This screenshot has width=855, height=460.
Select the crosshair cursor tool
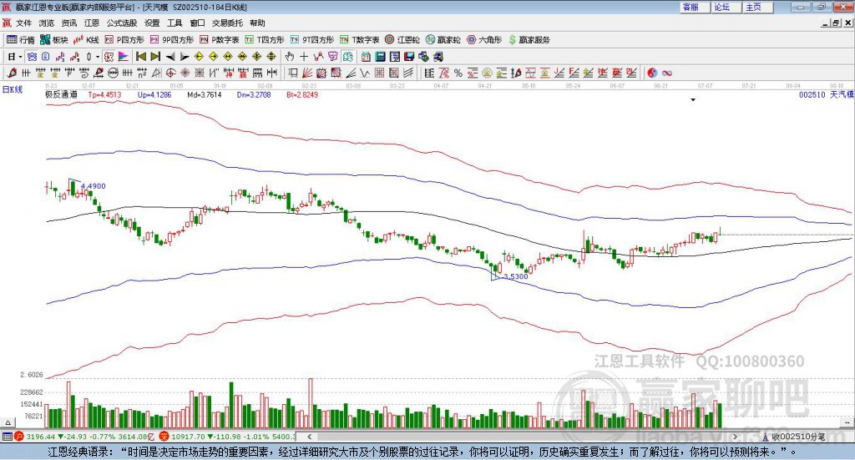(304, 57)
